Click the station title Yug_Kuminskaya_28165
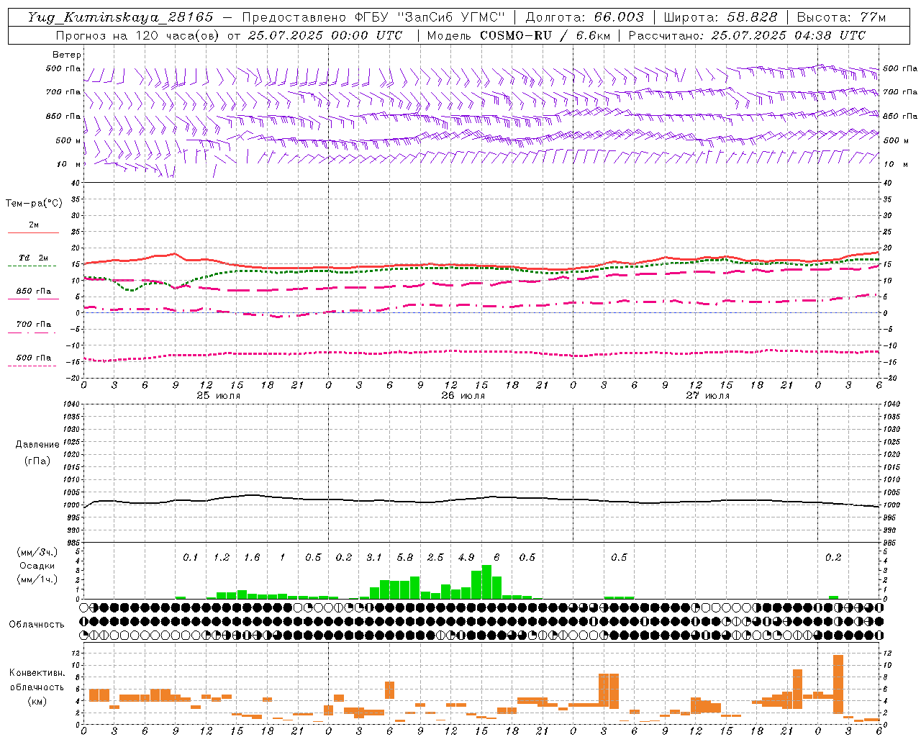Image resolution: width=921 pixels, height=737 pixels. [121, 17]
